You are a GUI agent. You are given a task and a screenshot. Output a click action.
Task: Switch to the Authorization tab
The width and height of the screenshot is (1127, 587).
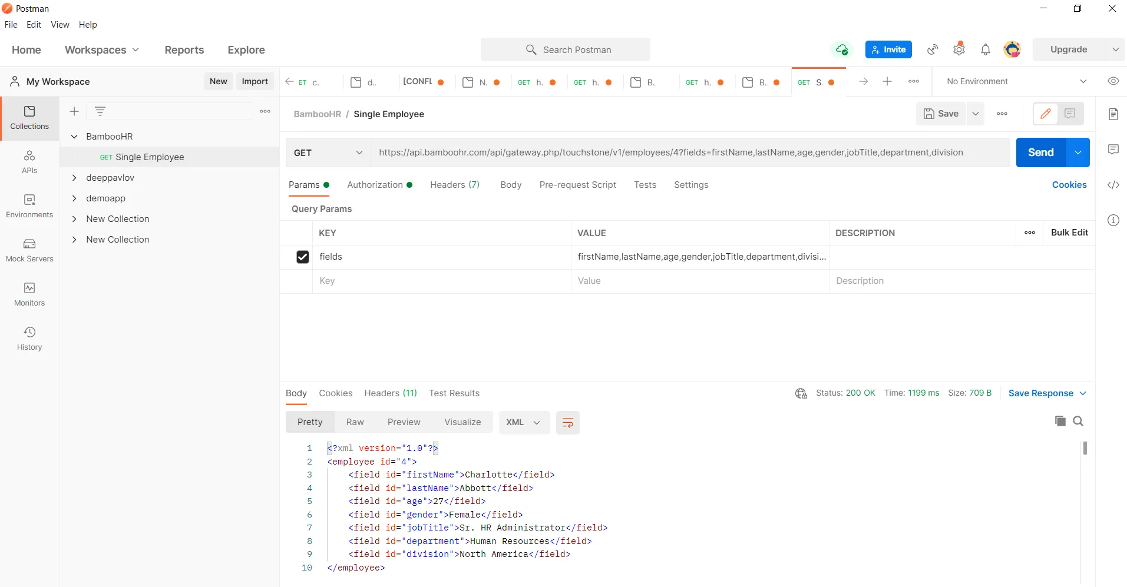tap(379, 185)
